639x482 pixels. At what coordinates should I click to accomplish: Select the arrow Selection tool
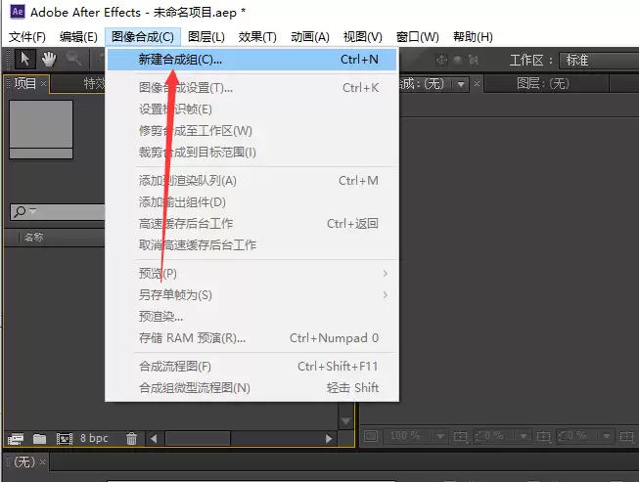click(24, 60)
